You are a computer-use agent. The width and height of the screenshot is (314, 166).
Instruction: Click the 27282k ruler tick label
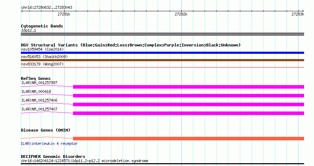pos(181,14)
